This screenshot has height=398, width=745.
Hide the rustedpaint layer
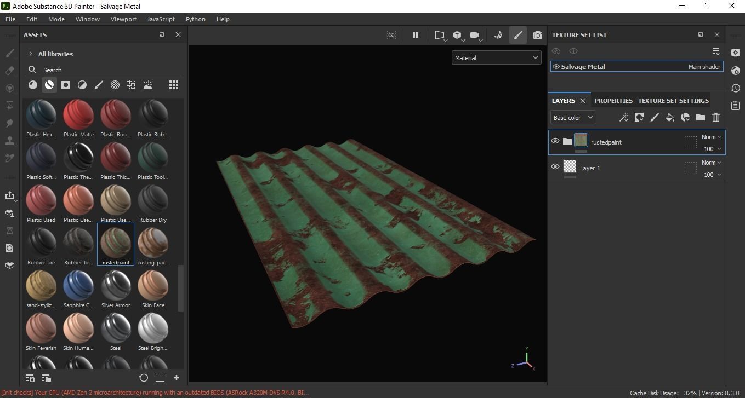click(x=555, y=141)
